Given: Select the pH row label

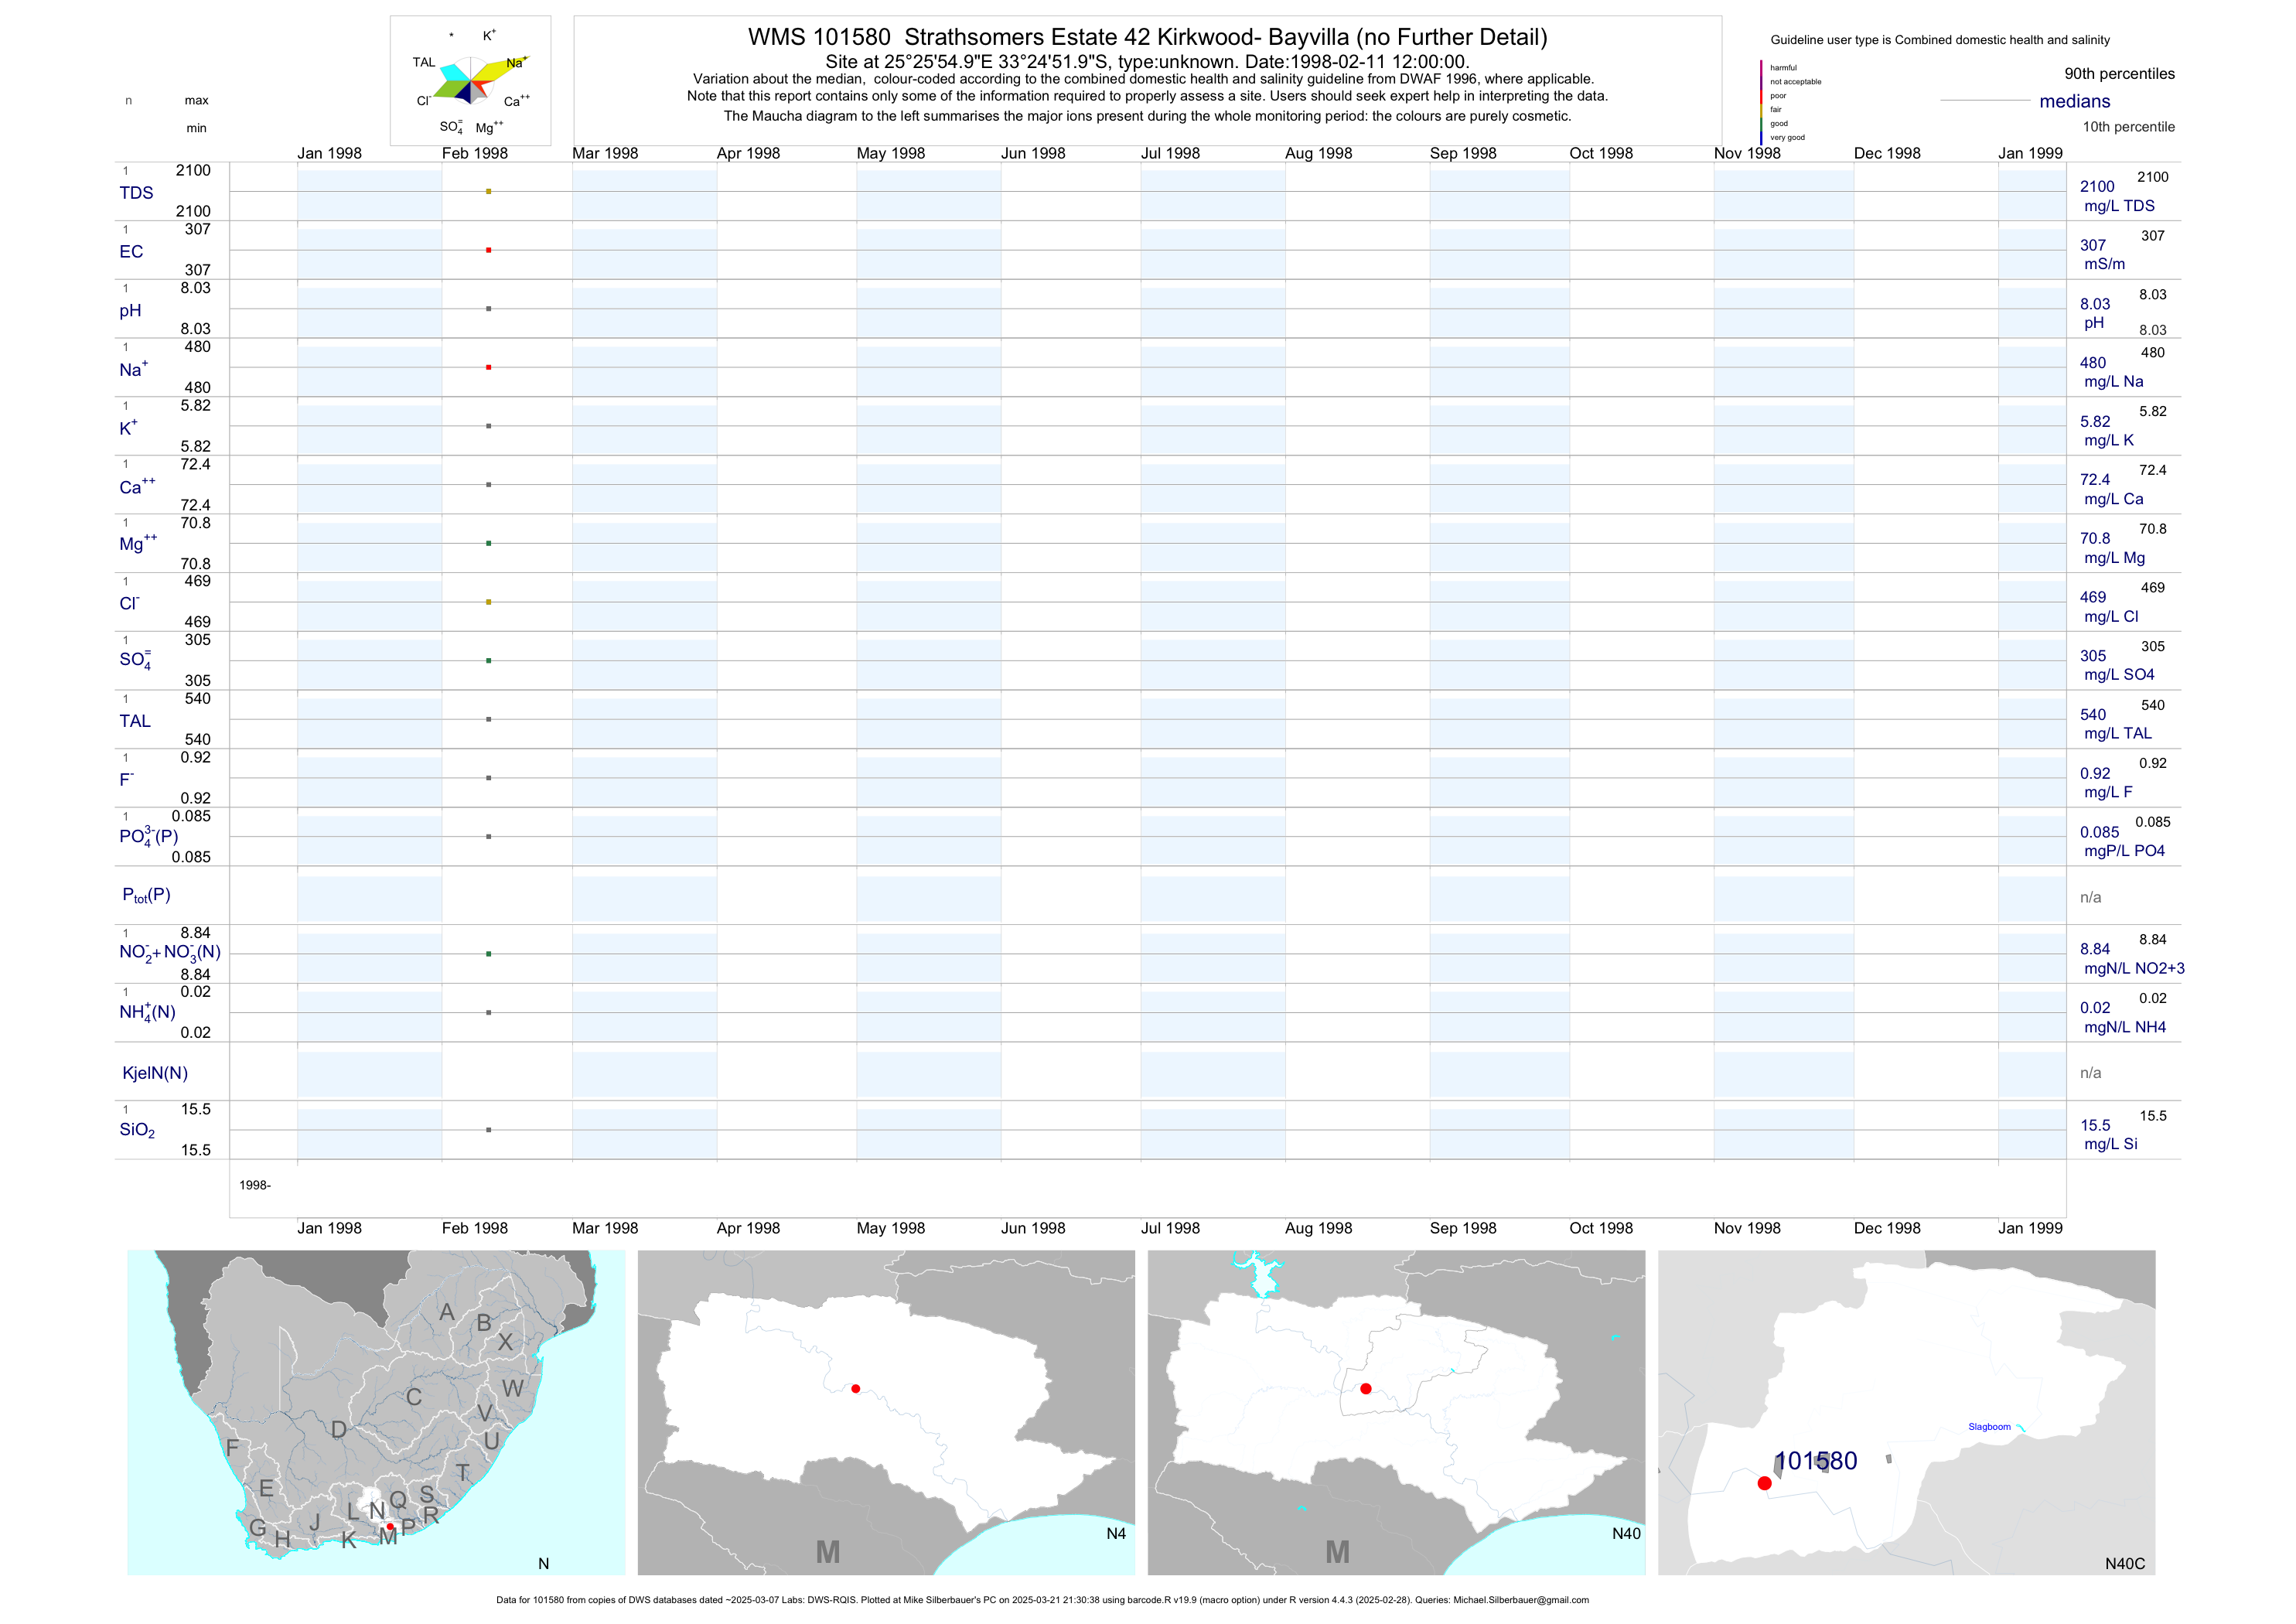Looking at the screenshot, I should coord(130,311).
